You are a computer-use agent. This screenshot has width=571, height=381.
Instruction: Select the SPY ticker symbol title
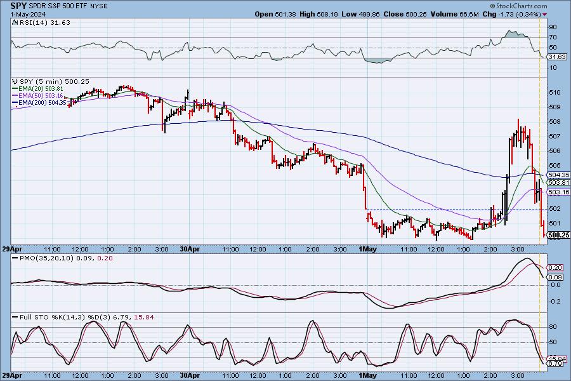click(x=18, y=6)
